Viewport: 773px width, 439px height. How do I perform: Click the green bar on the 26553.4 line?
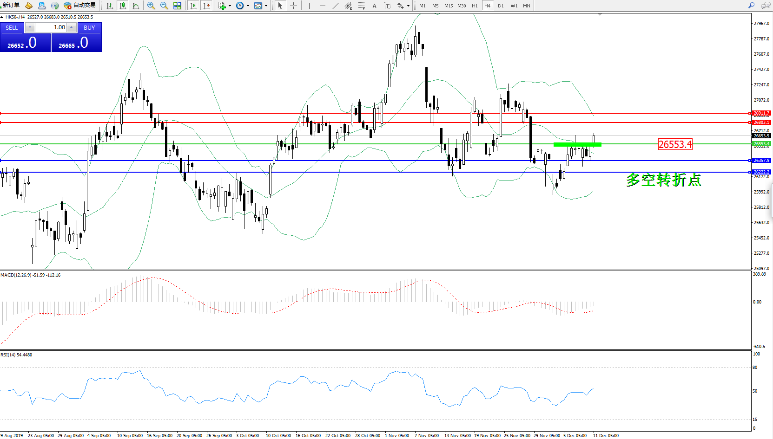pyautogui.click(x=577, y=144)
